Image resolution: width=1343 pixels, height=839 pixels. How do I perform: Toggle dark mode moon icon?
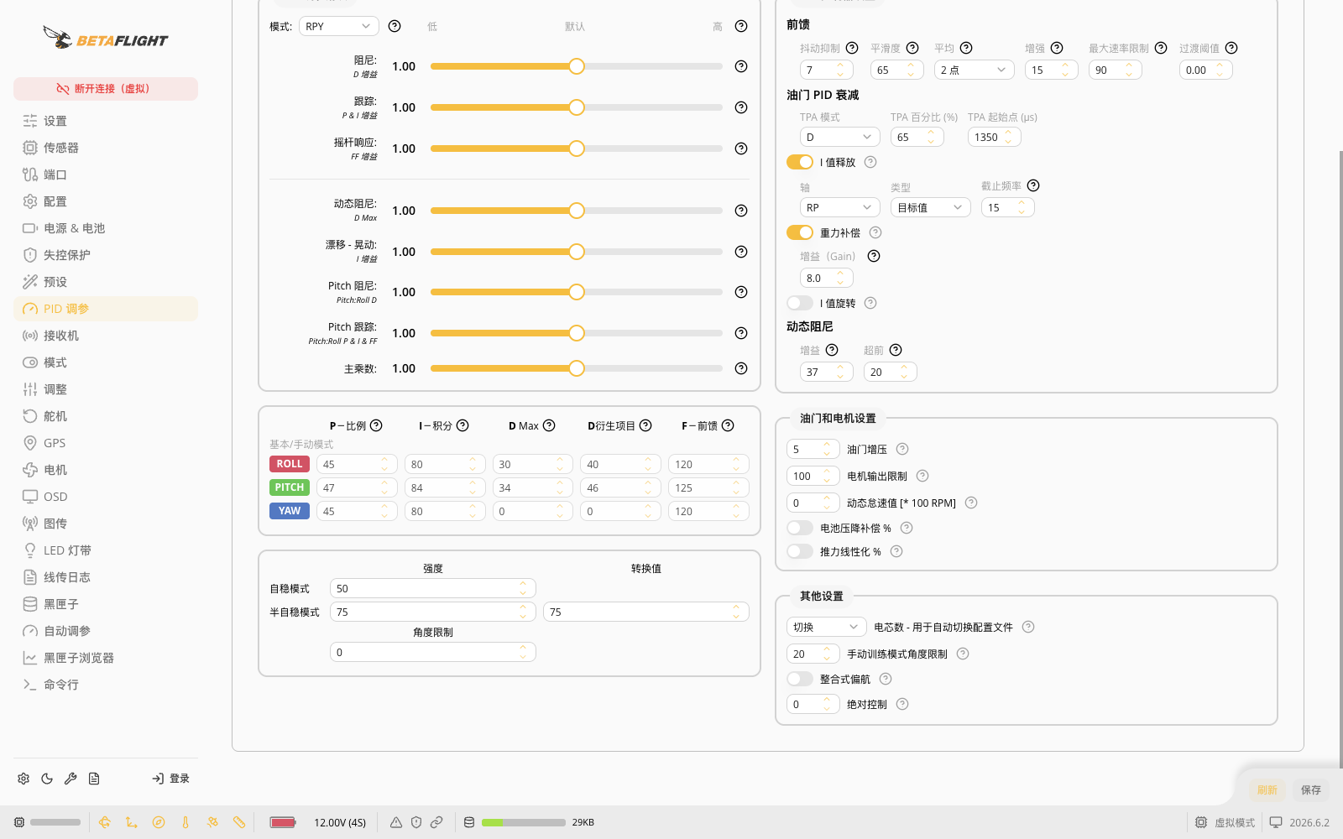point(47,779)
